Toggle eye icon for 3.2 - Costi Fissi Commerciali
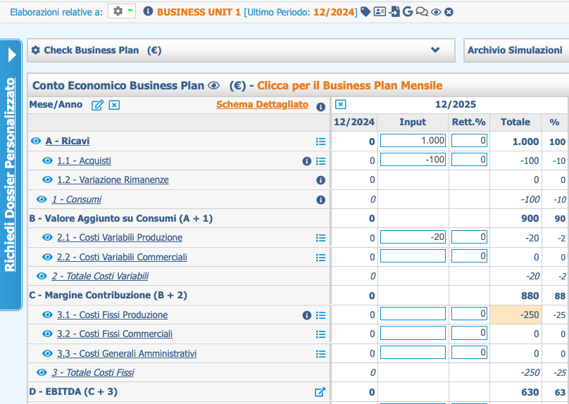 [47, 334]
